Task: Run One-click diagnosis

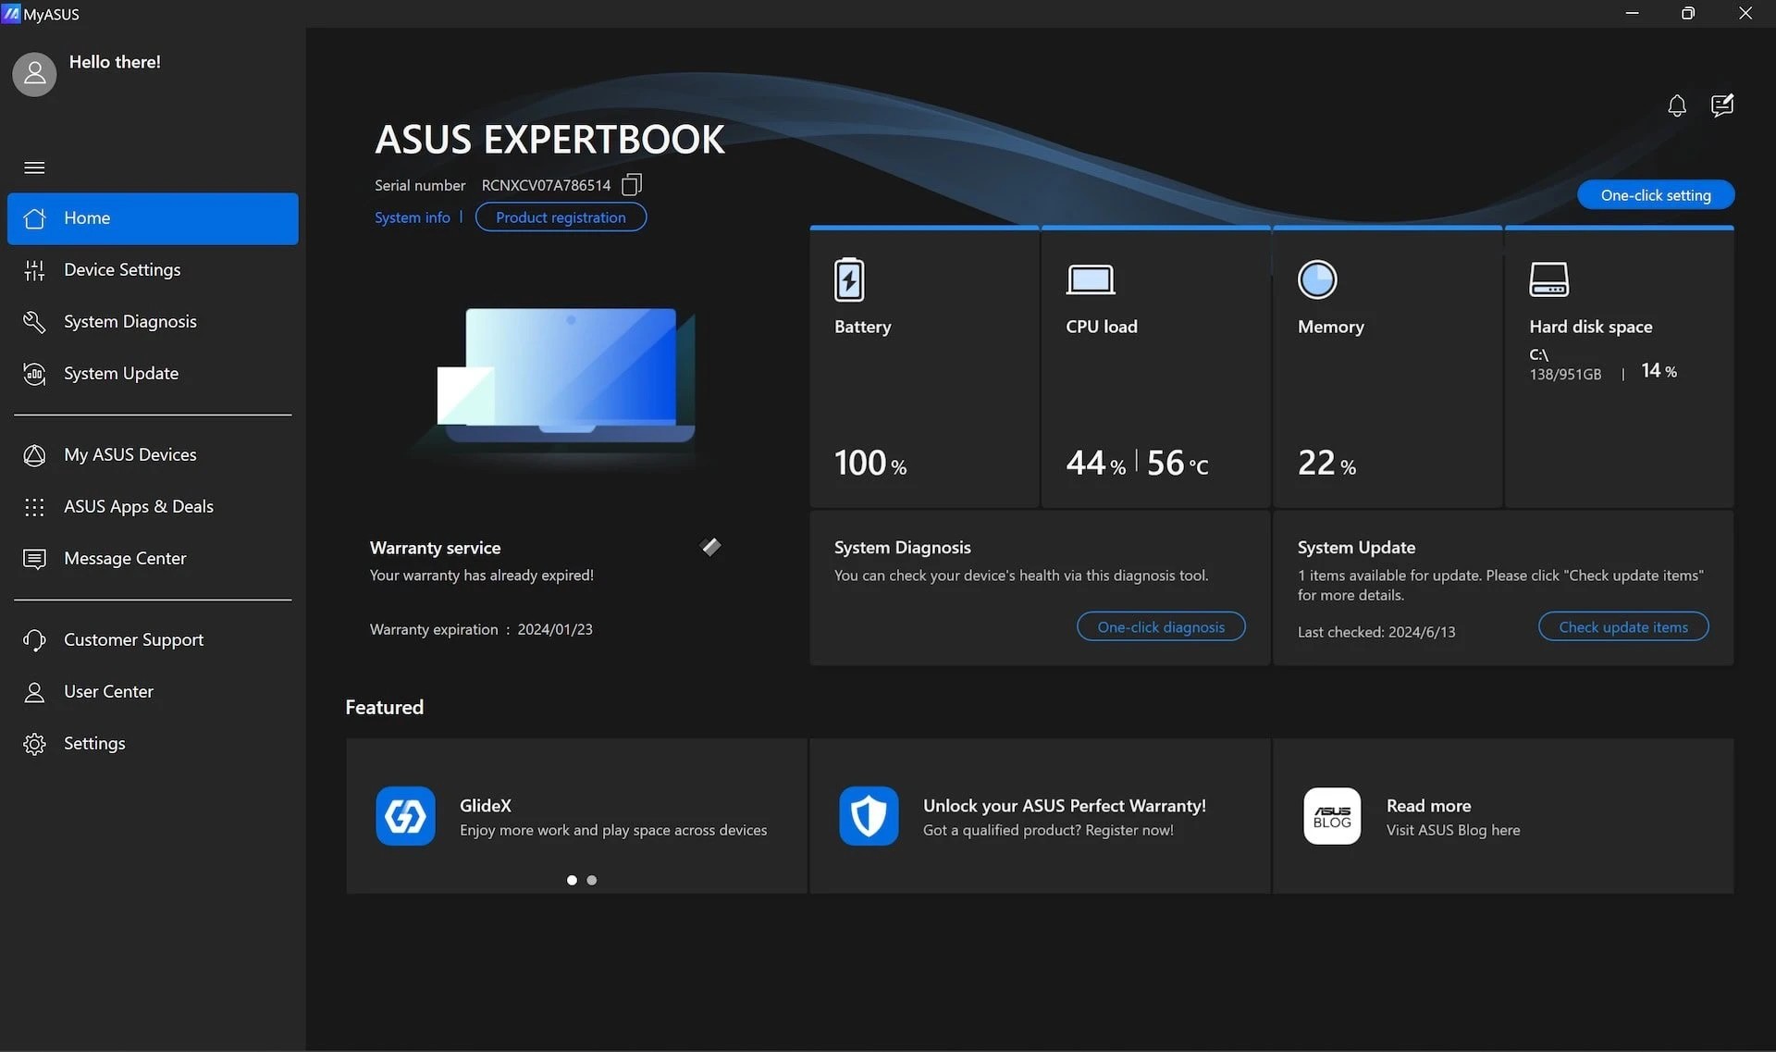Action: 1161,626
